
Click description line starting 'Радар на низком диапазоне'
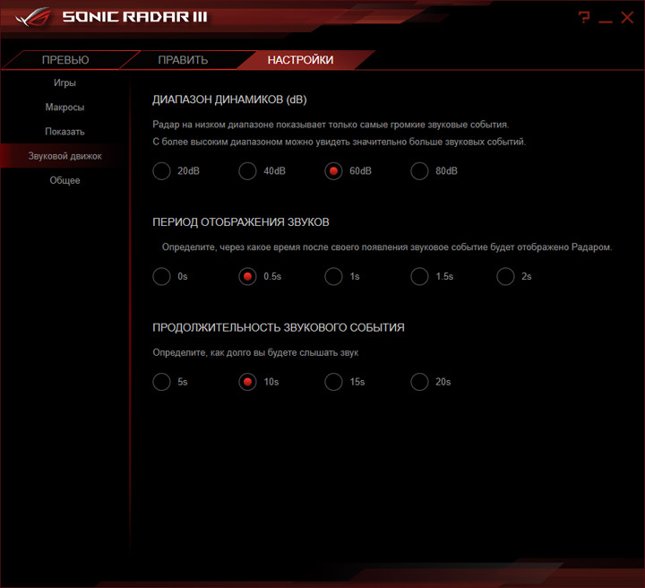point(331,125)
